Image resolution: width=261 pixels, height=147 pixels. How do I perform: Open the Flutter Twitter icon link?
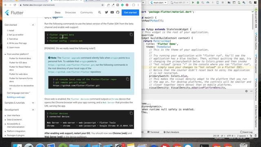pos(106,12)
